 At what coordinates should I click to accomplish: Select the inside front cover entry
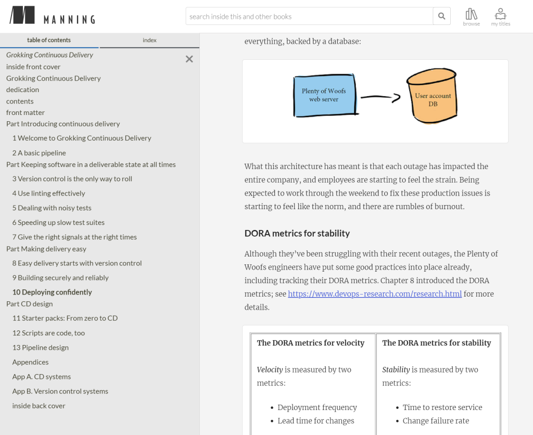tap(33, 67)
